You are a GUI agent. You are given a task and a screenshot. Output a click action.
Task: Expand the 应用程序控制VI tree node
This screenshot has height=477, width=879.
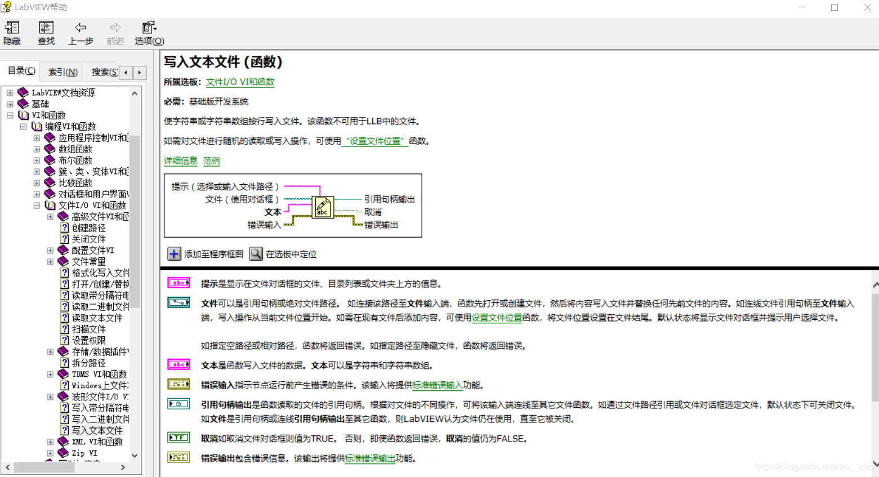[x=37, y=138]
